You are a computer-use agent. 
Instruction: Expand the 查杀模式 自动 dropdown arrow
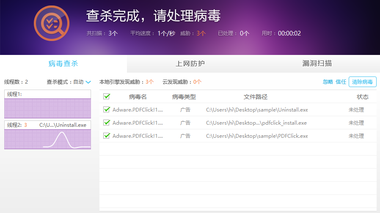point(88,82)
